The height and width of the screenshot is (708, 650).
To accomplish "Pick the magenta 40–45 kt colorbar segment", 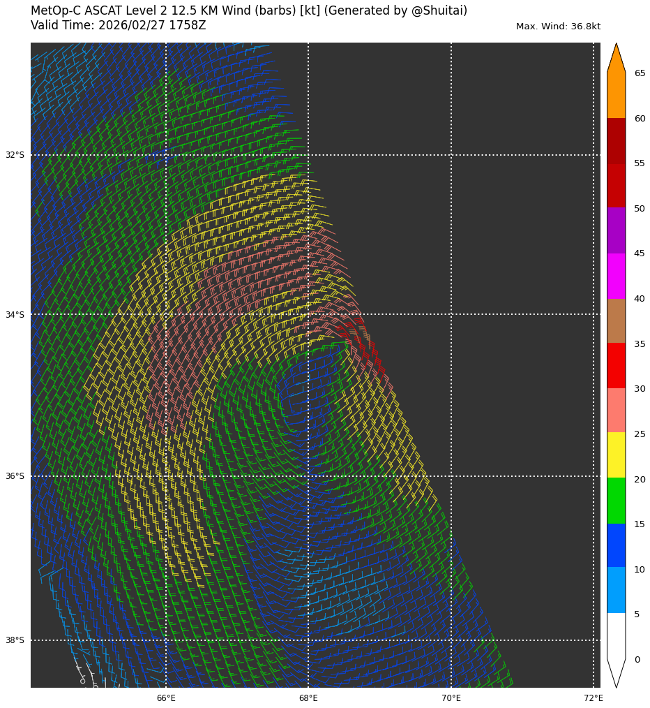I will 616,276.
